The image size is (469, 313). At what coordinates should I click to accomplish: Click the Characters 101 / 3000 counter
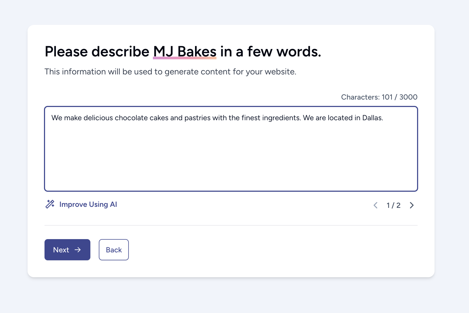(x=379, y=97)
